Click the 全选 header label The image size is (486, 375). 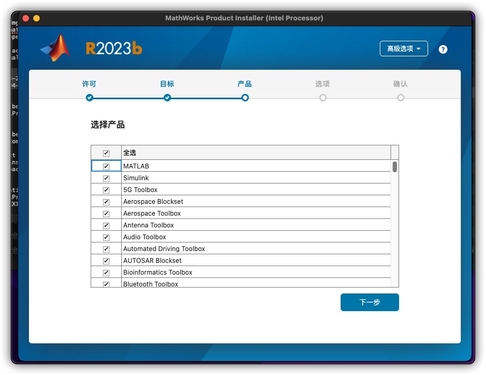(x=130, y=153)
